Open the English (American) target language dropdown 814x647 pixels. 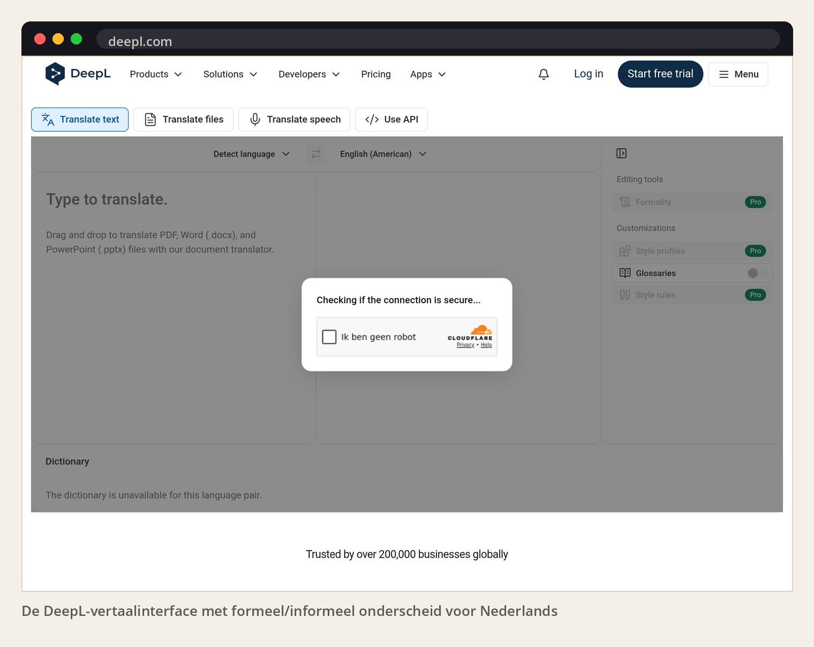click(383, 154)
